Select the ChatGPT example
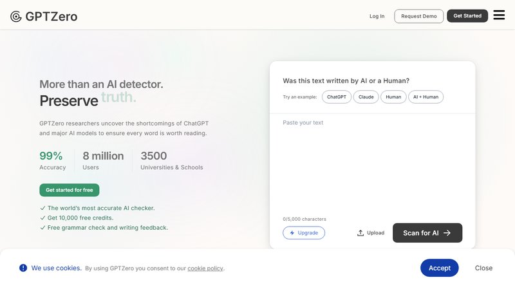This screenshot has height=287, width=515. (337, 97)
